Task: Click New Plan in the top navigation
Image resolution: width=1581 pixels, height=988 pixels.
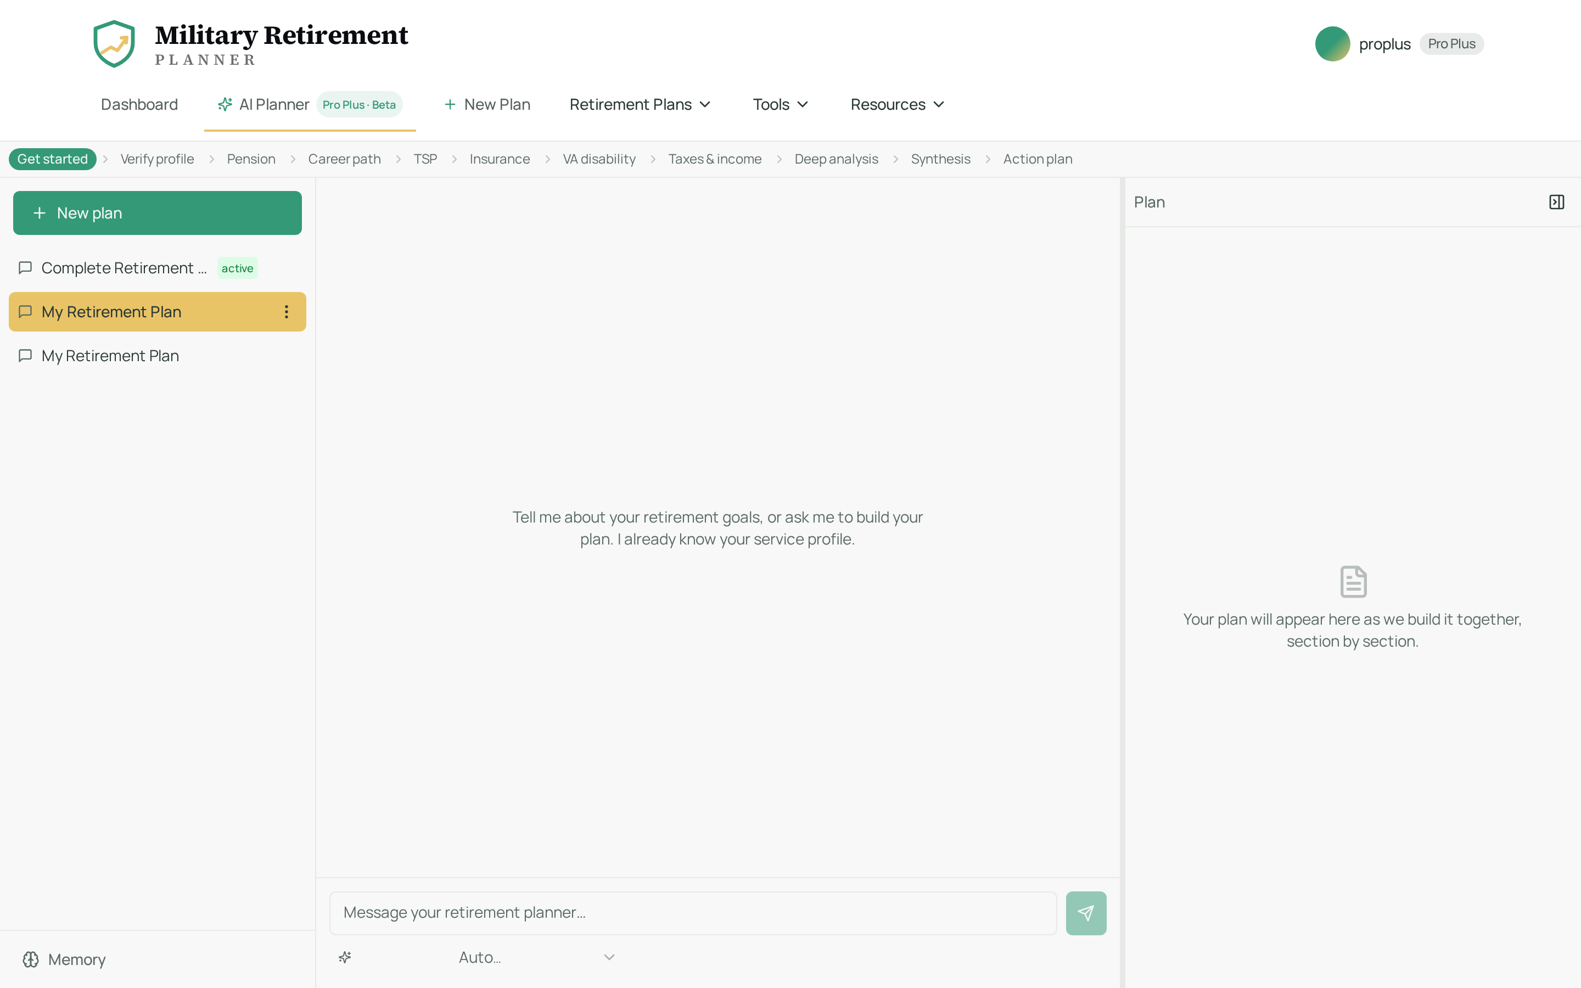Action: [487, 104]
